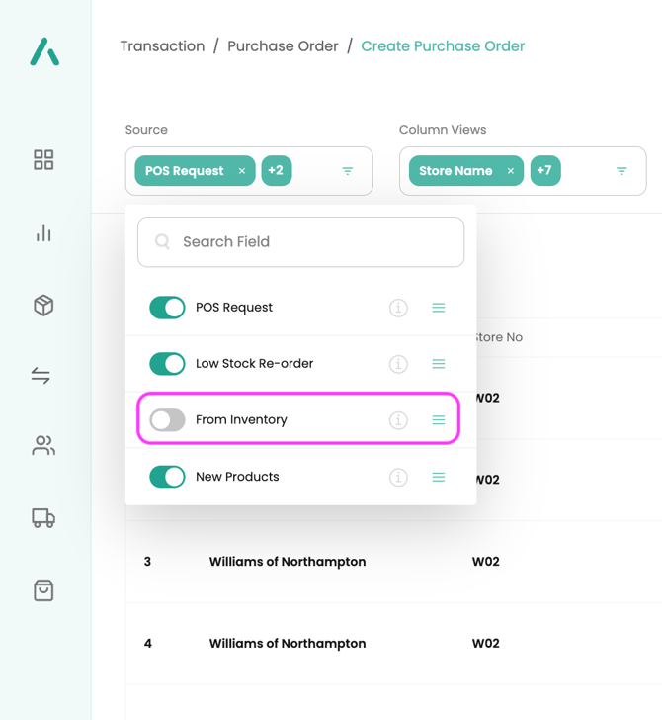Remove the POS Request source tag
The image size is (662, 720).
pos(242,171)
